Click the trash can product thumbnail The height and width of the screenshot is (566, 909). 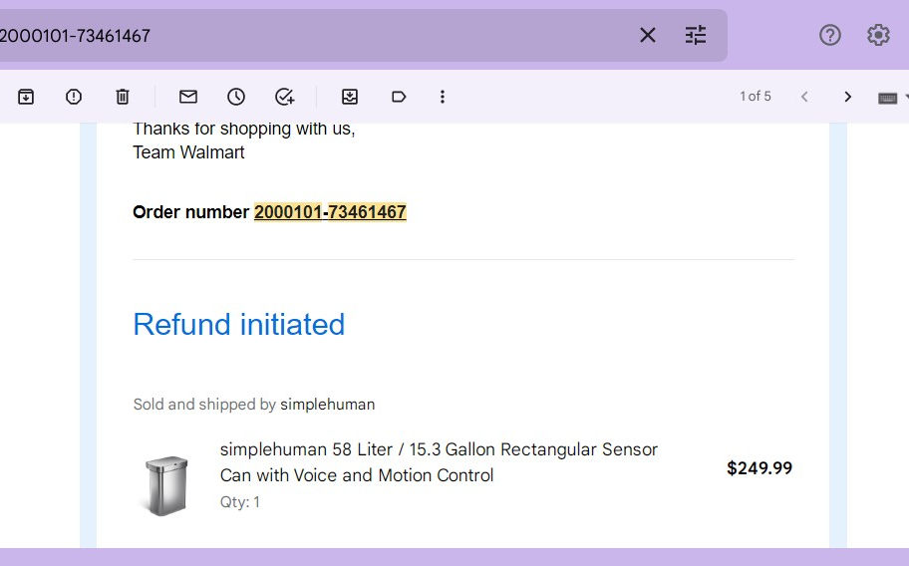(165, 485)
